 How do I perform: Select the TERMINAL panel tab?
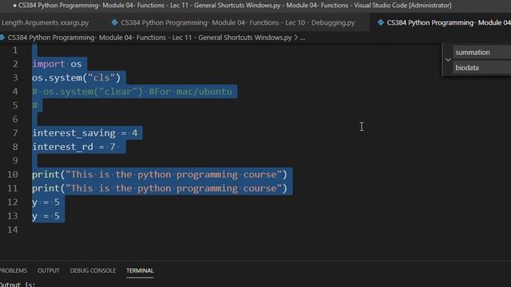tap(140, 270)
